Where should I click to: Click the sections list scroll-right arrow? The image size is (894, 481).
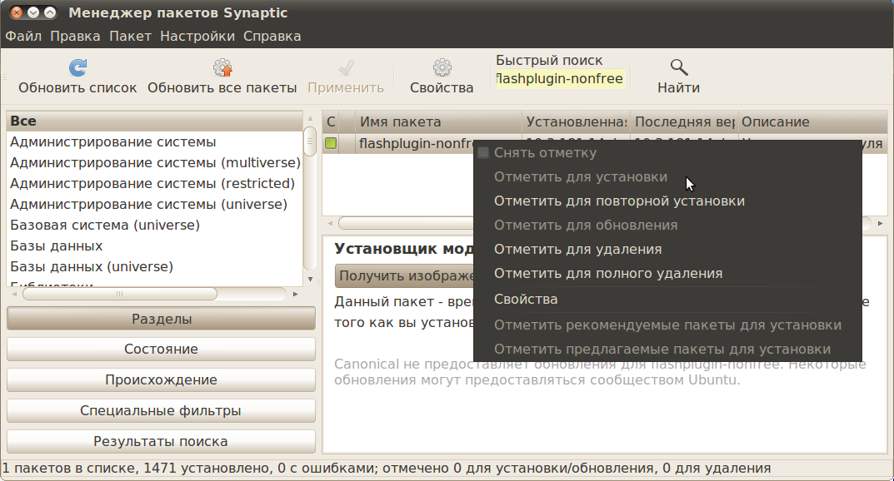295,295
